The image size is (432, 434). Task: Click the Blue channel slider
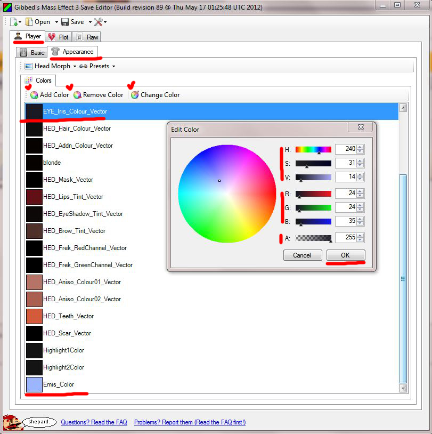313,221
